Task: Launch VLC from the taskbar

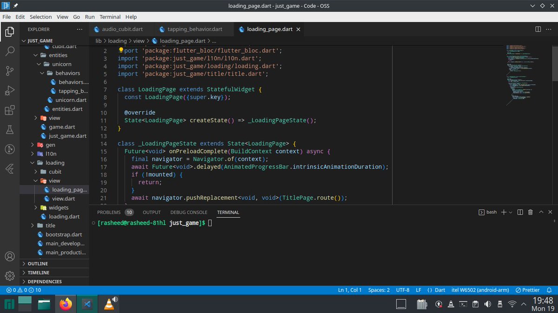Action: [108, 304]
